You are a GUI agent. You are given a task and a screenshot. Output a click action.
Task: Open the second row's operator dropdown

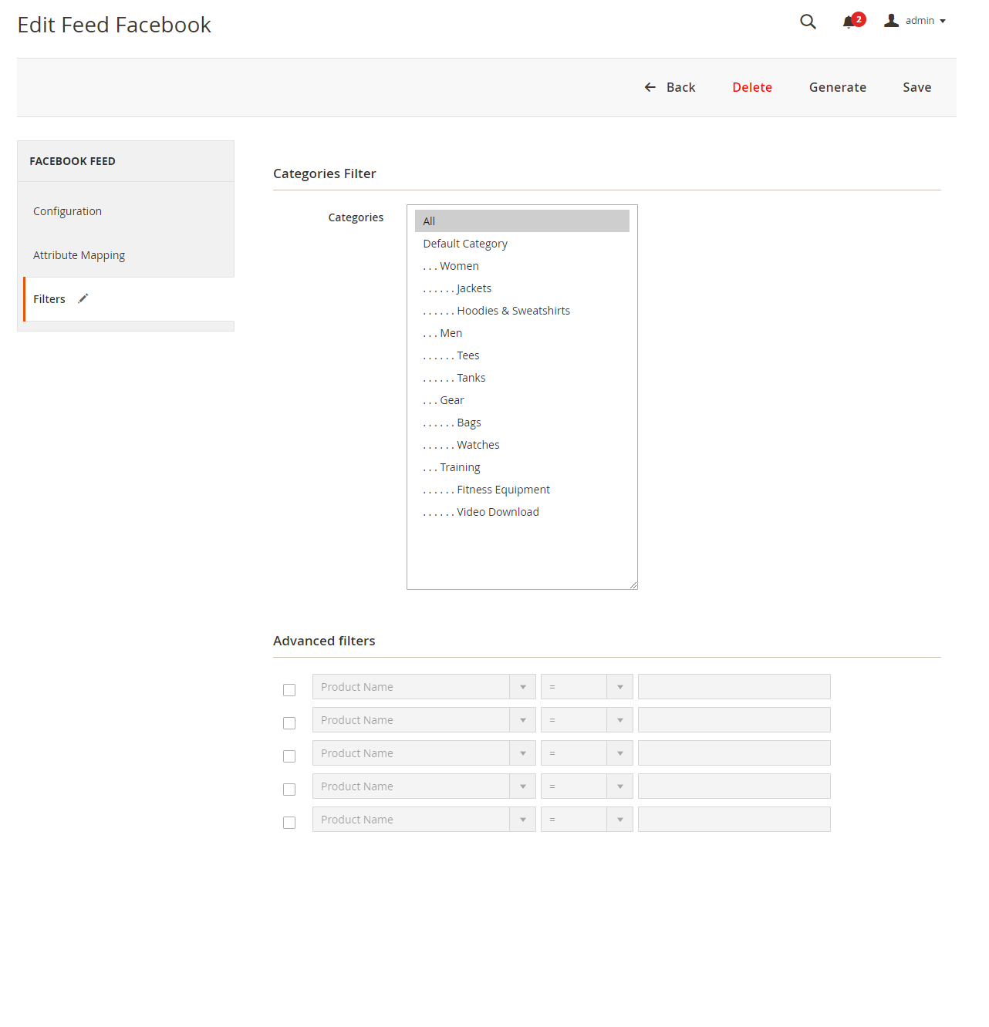pos(586,720)
